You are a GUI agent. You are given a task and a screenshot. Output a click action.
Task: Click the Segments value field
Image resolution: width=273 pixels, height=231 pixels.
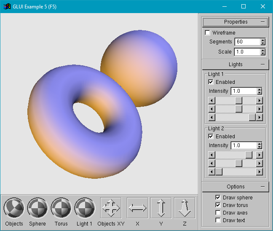pos(248,42)
